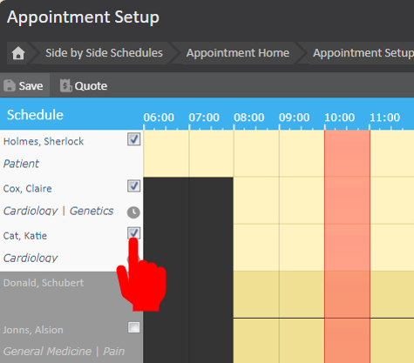The image size is (414, 363).
Task: Click the 09:00 time header
Action: click(294, 118)
